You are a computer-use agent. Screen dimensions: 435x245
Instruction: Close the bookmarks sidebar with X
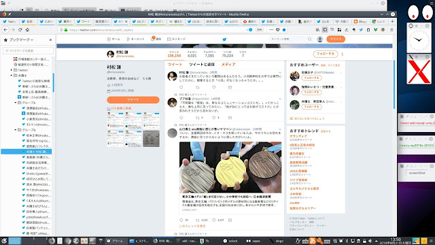(50, 39)
